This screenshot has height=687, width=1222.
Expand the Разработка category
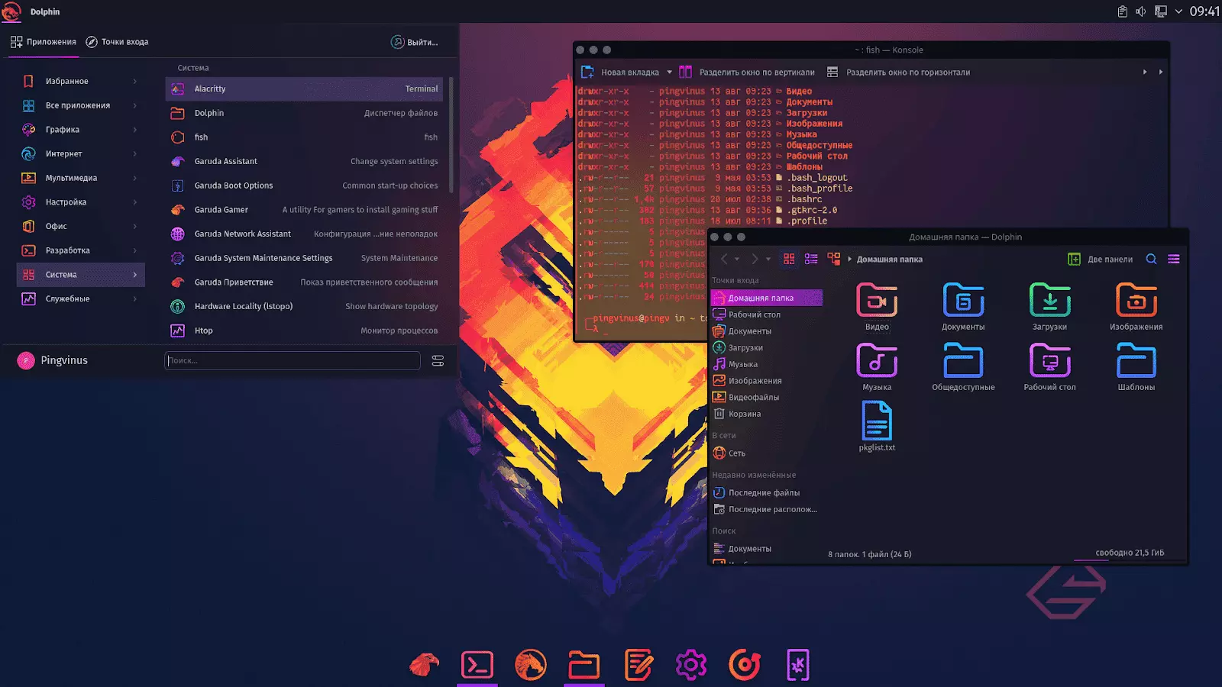[80, 250]
